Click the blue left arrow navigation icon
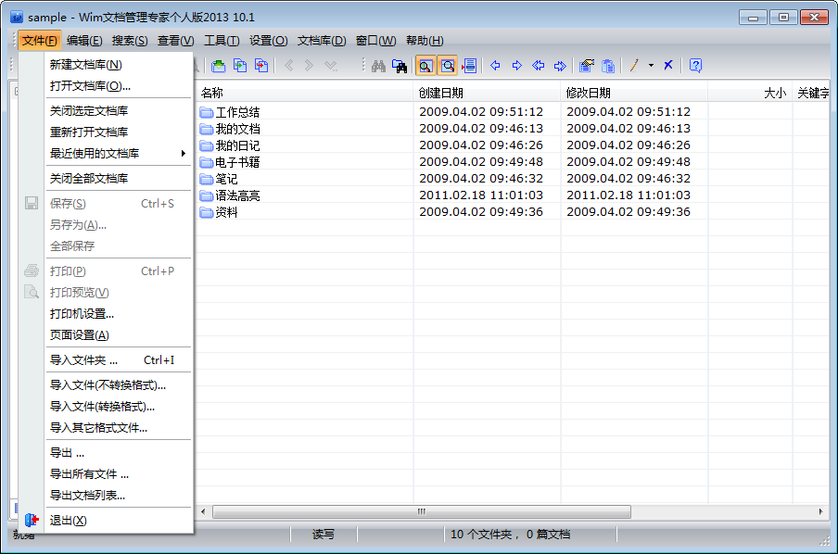Image resolution: width=838 pixels, height=554 pixels. (x=495, y=66)
